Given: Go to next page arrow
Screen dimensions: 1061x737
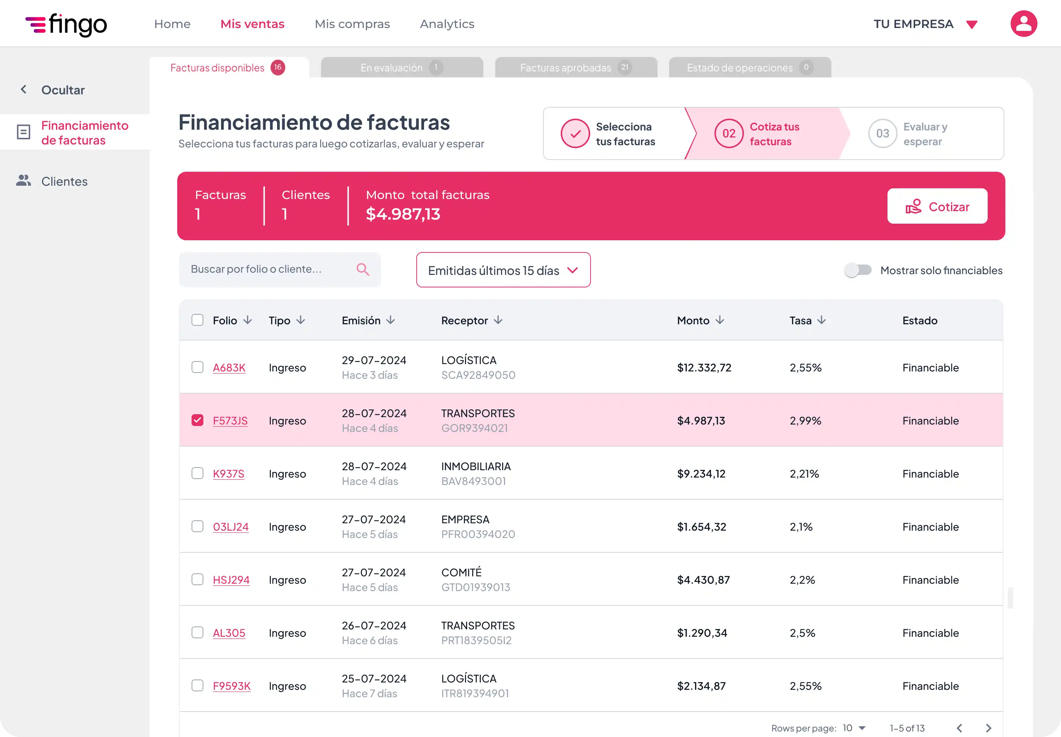Looking at the screenshot, I should click(x=988, y=728).
